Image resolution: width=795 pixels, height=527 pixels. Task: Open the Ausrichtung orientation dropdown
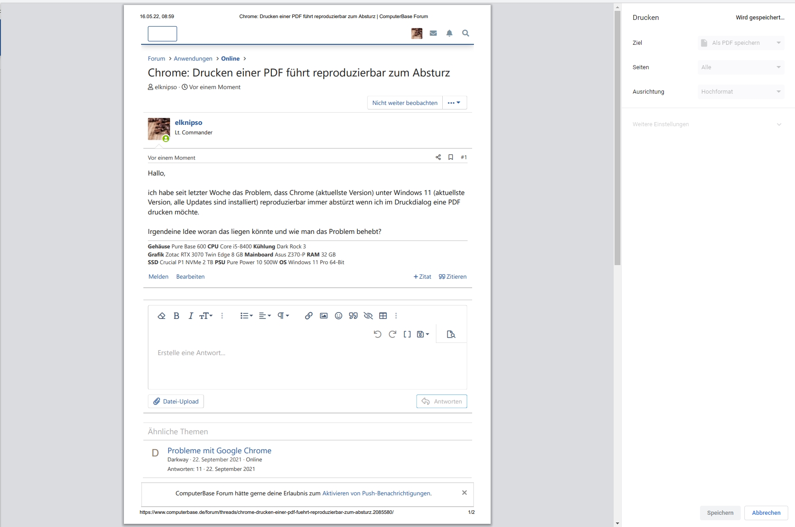coord(741,92)
